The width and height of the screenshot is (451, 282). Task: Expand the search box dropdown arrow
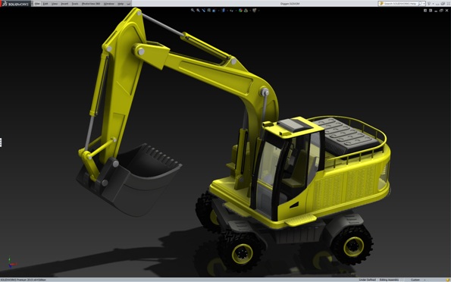424,4
